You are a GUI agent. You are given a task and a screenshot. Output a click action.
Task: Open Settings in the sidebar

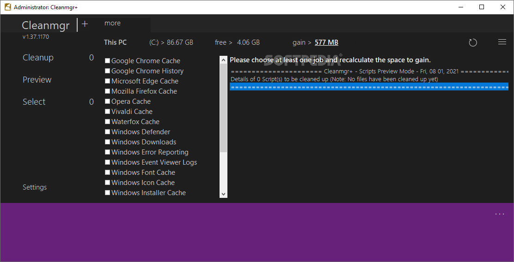[35, 187]
